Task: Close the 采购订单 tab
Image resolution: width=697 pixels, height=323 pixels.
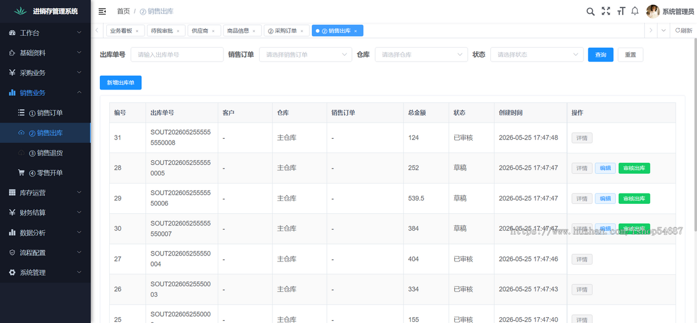Action: [x=301, y=31]
